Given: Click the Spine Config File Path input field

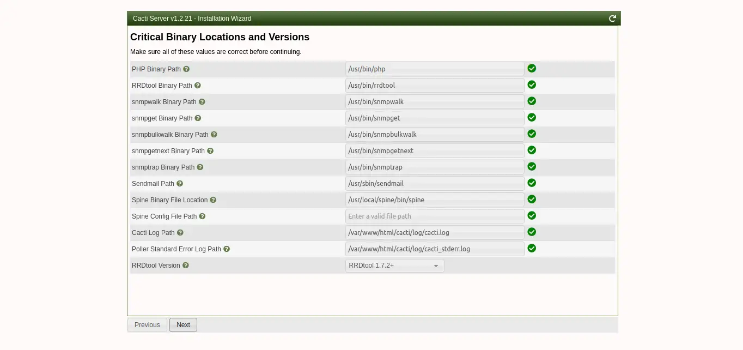Looking at the screenshot, I should point(434,216).
